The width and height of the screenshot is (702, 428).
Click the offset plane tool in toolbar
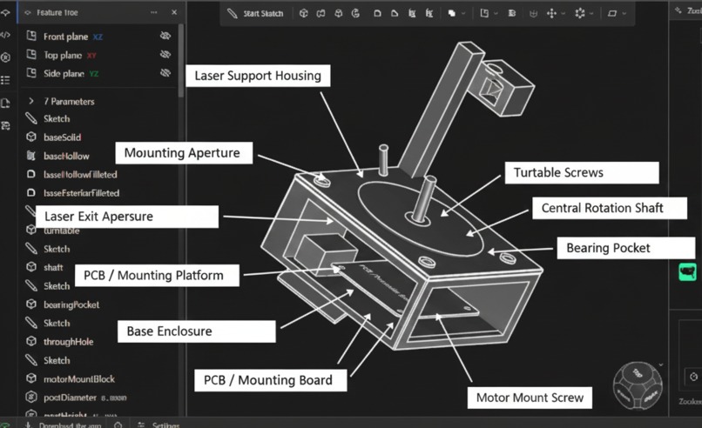(x=484, y=13)
